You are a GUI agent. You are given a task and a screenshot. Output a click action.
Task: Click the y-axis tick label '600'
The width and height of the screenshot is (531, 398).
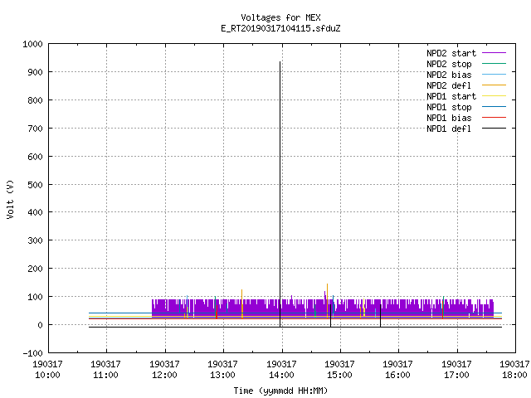(35, 157)
